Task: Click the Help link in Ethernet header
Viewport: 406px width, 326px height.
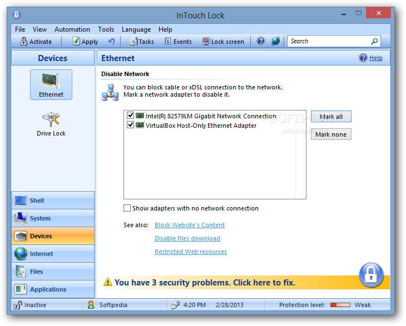Action: pos(376,58)
